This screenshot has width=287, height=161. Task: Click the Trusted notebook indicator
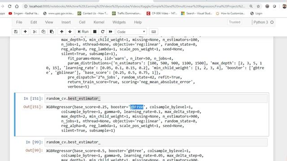[235, 22]
